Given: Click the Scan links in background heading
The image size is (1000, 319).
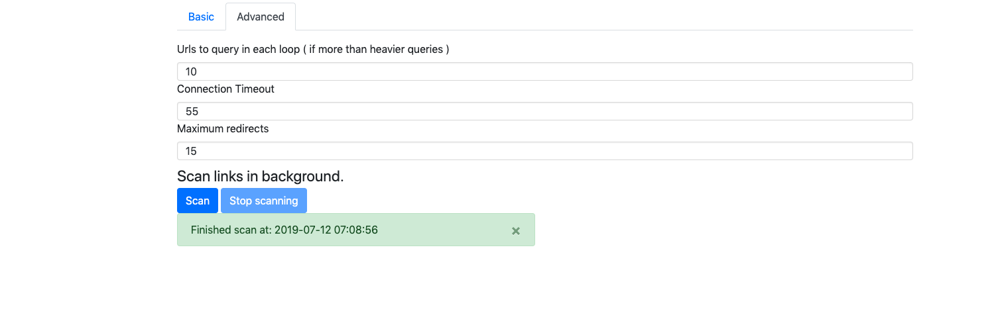Looking at the screenshot, I should 260,176.
